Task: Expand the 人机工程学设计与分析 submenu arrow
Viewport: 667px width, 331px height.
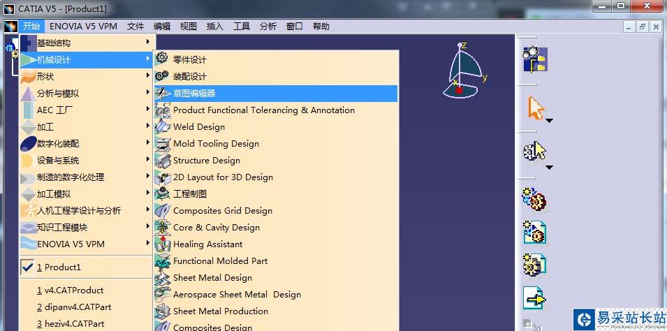Action: click(147, 209)
